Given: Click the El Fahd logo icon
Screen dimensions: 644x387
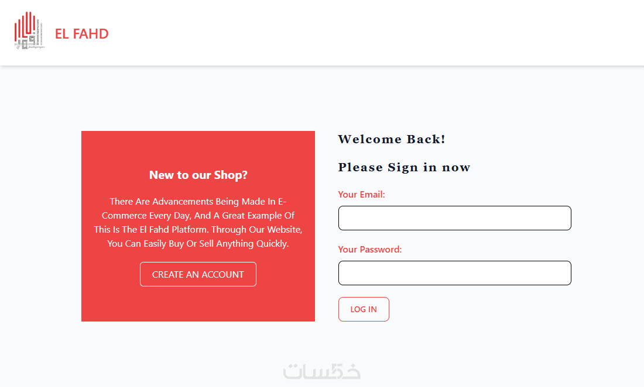Looking at the screenshot, I should pos(29,33).
